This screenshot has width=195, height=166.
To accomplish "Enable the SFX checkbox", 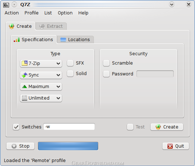I will pyautogui.click(x=70, y=63).
